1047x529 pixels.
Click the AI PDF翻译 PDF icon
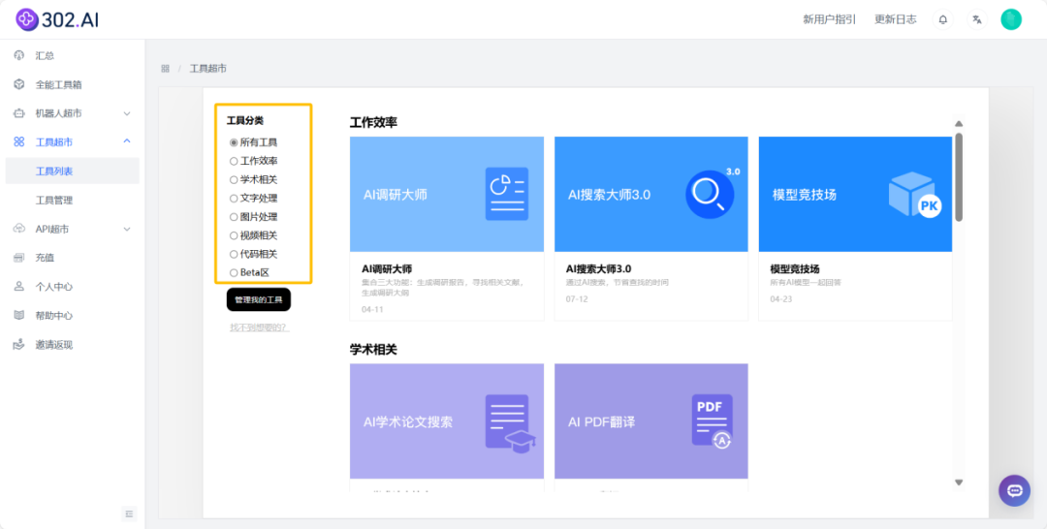click(713, 420)
